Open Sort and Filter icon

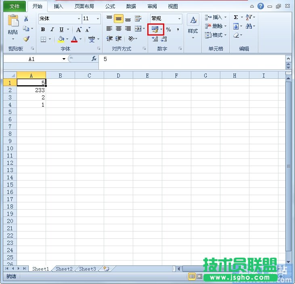[249, 17]
